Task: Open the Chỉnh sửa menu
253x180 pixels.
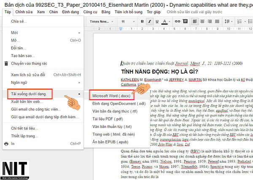Action: tap(24, 12)
